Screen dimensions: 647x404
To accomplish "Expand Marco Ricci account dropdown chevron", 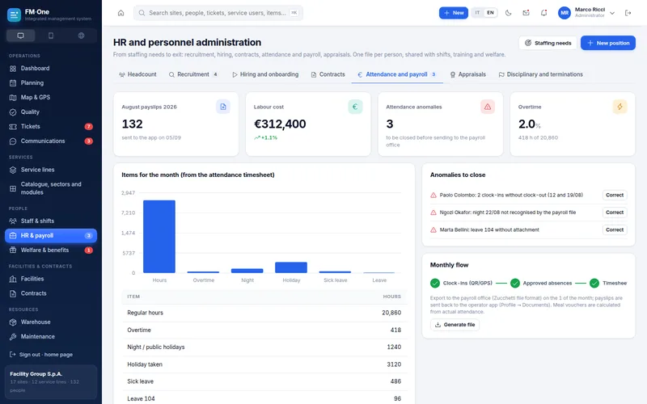I will point(612,13).
